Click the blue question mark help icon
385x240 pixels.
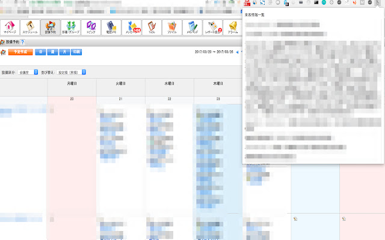click(22, 42)
